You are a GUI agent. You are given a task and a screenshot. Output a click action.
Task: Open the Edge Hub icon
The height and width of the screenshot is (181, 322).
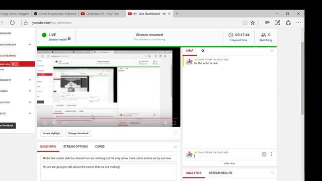point(267,23)
